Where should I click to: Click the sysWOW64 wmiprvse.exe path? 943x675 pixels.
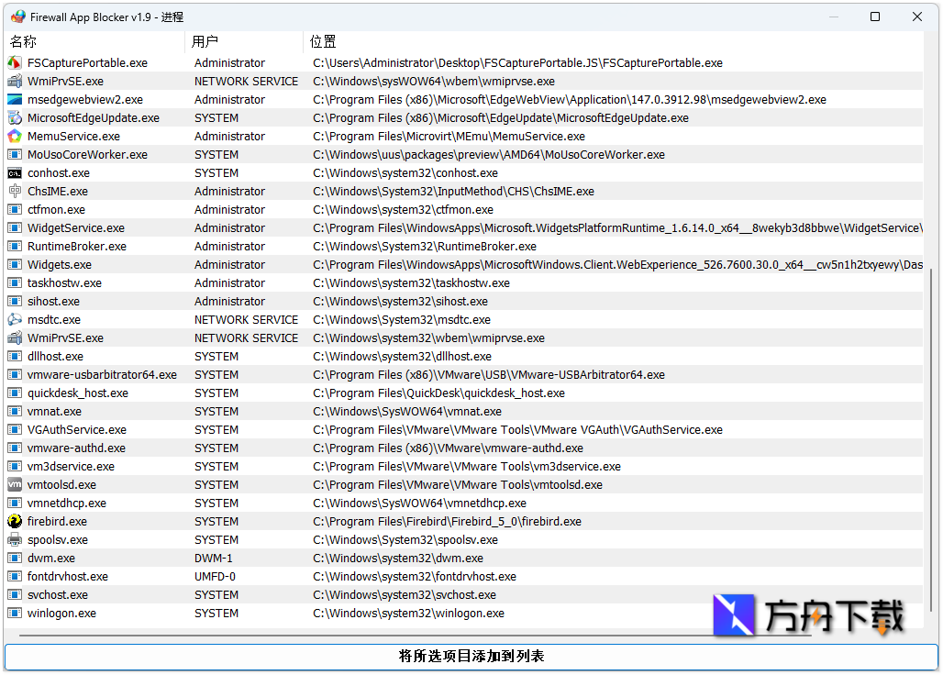434,81
